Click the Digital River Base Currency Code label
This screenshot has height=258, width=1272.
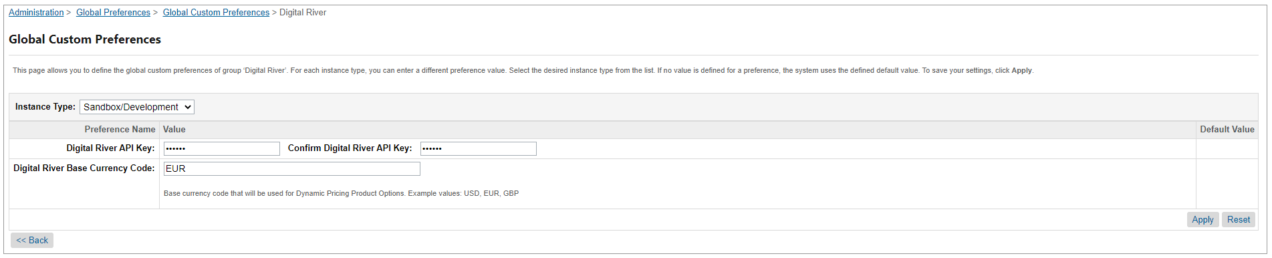tap(84, 168)
